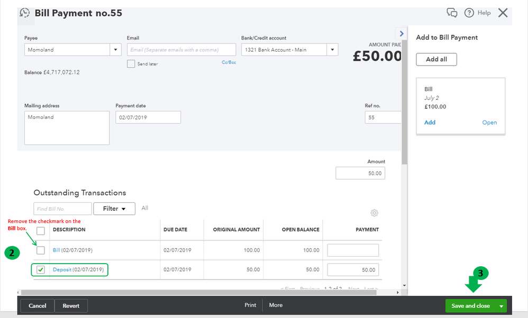Tick the select-all header checkbox
This screenshot has width=528, height=318.
[41, 230]
